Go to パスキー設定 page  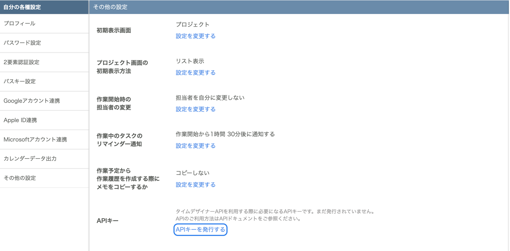click(x=44, y=82)
